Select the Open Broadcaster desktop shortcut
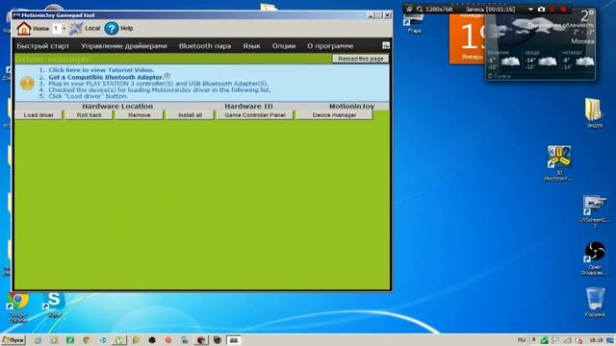 coord(595,259)
